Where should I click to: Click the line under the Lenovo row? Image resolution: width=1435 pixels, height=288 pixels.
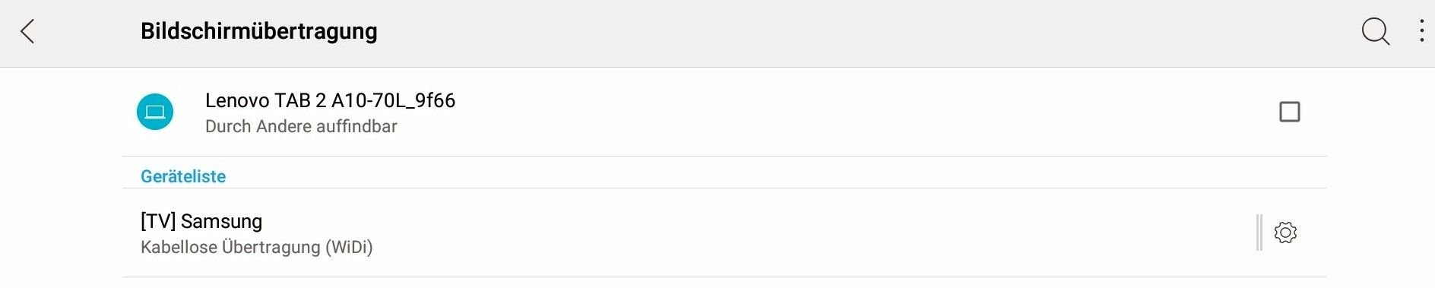click(x=724, y=156)
